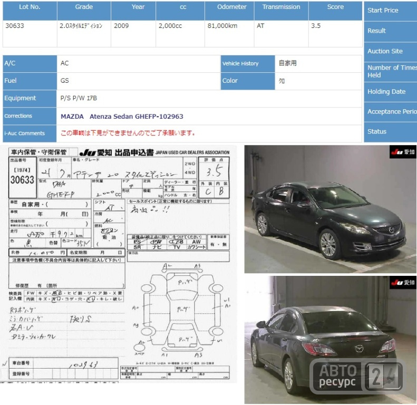Screen dimensions: 417x405
Task: Click the Vehicle History label
Action: click(x=248, y=63)
